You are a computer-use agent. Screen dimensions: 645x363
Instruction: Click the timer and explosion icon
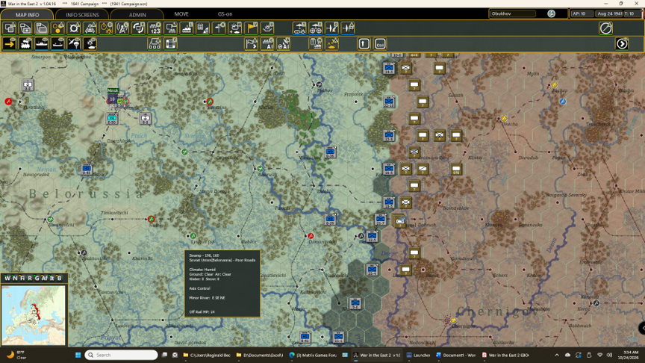(x=106, y=28)
